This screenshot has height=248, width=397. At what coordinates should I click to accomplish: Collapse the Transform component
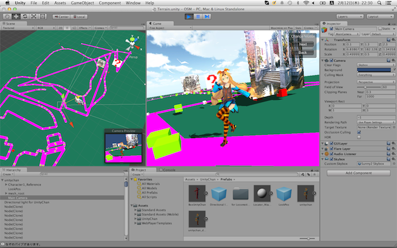[323, 40]
